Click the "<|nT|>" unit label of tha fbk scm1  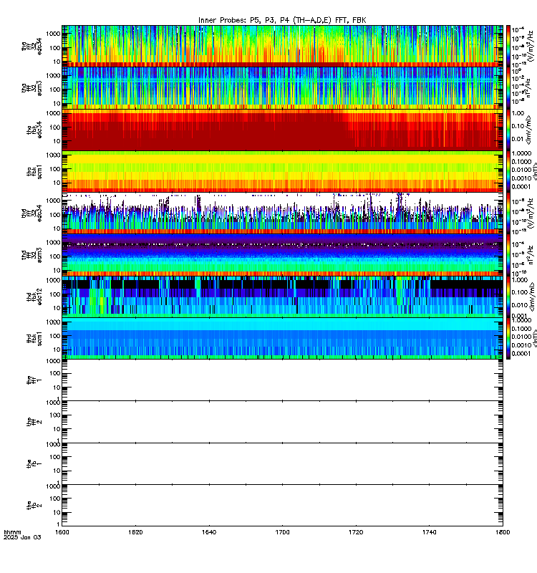[533, 171]
